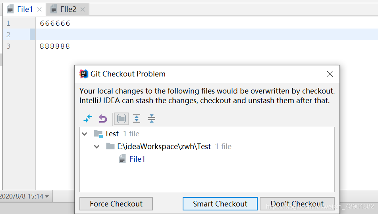Click the File1 document icon in tree
The height and width of the screenshot is (214, 378).
123,159
